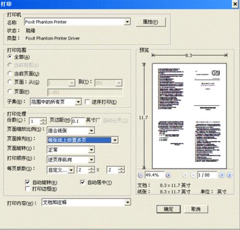240x230 pixels.
Task: Click the rows count stepper after X
Action: pyautogui.click(x=121, y=170)
